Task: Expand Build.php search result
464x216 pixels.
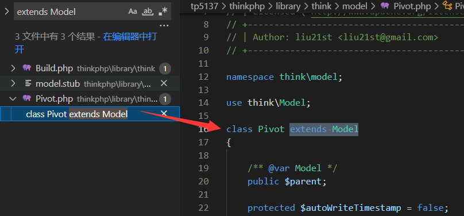Action: coord(13,68)
